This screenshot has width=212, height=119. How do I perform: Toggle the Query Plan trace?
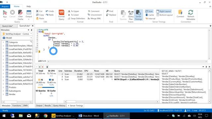pyautogui.click(x=131, y=15)
